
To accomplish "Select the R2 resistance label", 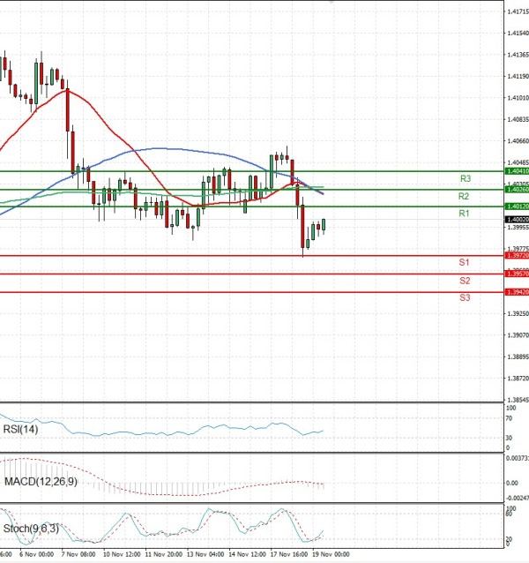I will tap(464, 197).
